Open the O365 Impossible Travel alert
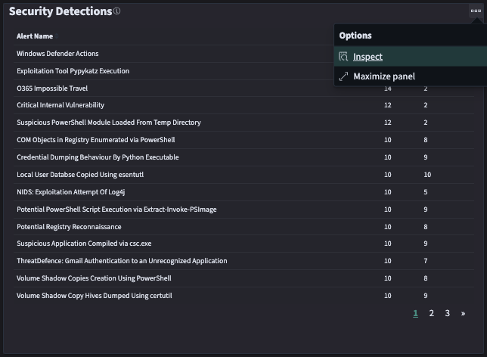This screenshot has height=357, width=487. click(53, 88)
